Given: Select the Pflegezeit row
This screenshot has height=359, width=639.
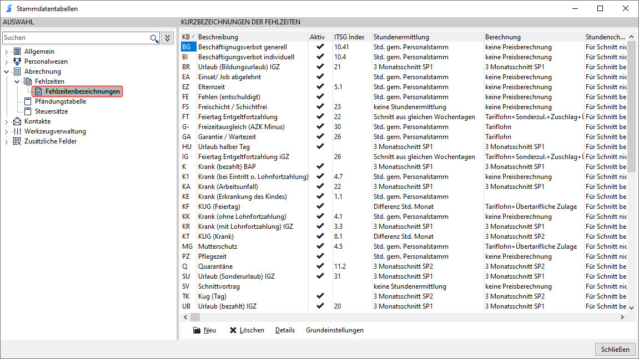Looking at the screenshot, I should [404, 256].
